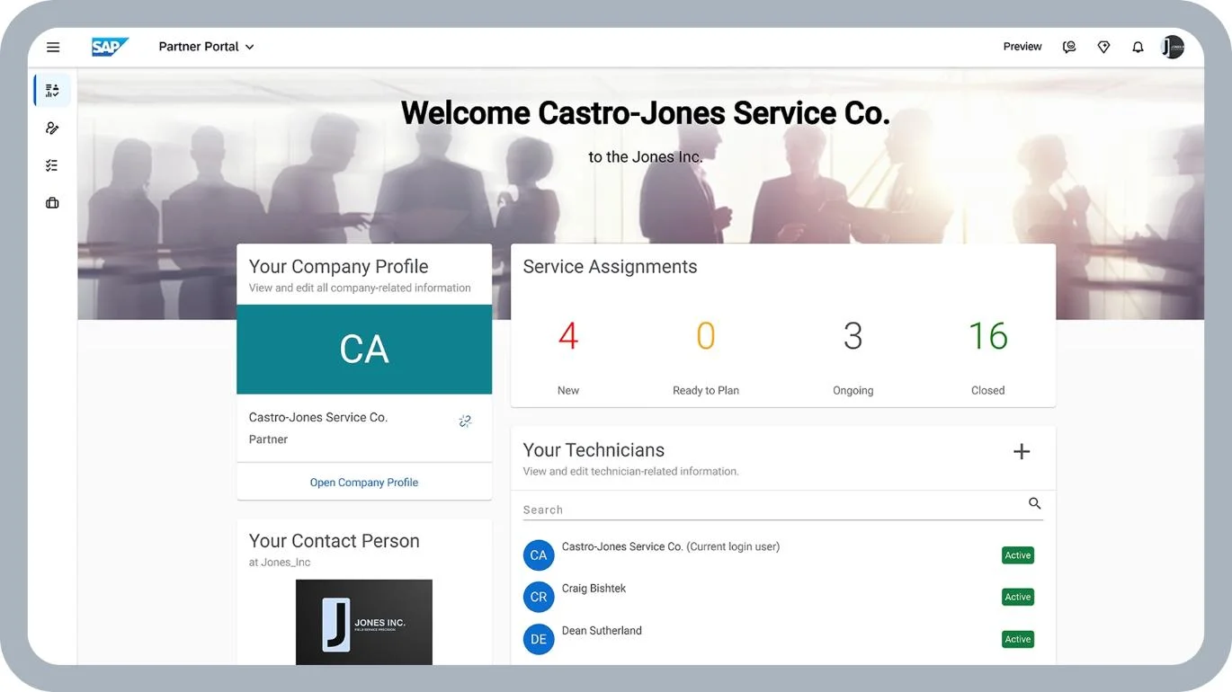Click the Your Contact Person heading
Screen dimensions: 1232x692
tap(334, 541)
